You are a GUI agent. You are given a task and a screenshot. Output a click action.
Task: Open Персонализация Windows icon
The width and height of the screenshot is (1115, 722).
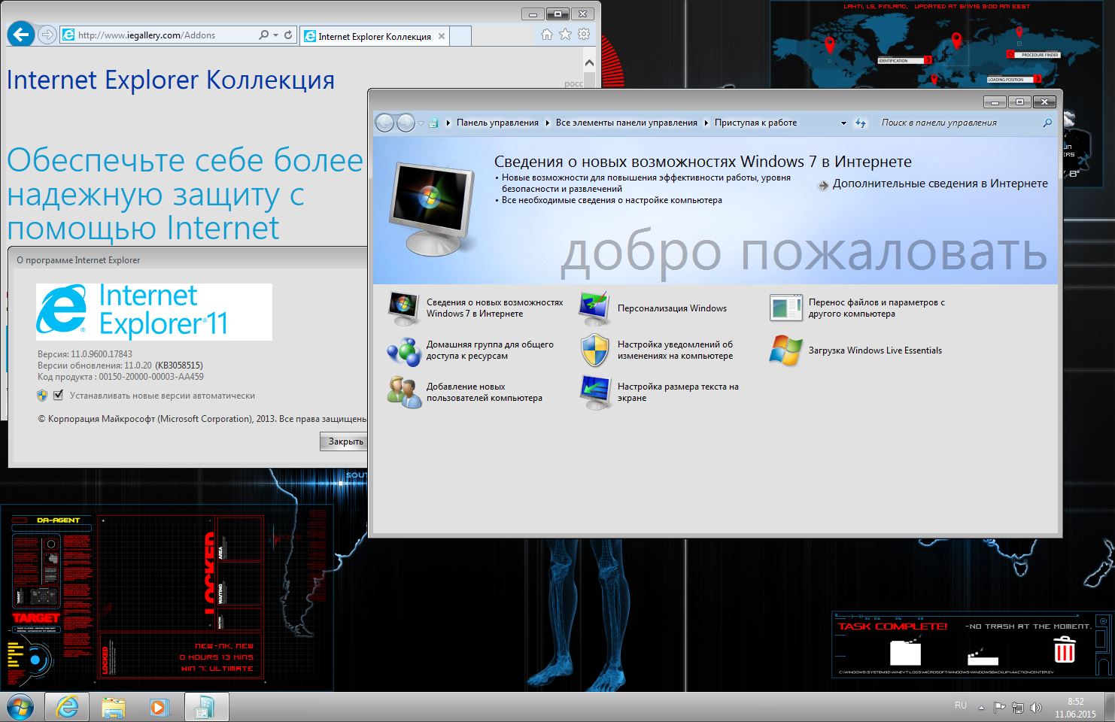pos(594,308)
